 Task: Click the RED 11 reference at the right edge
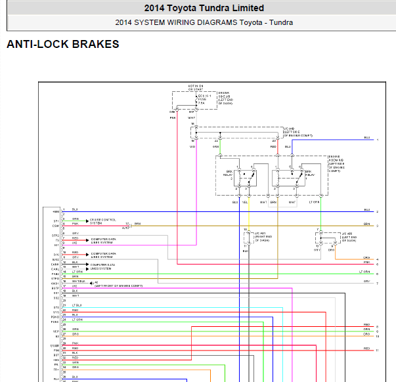pos(371,349)
